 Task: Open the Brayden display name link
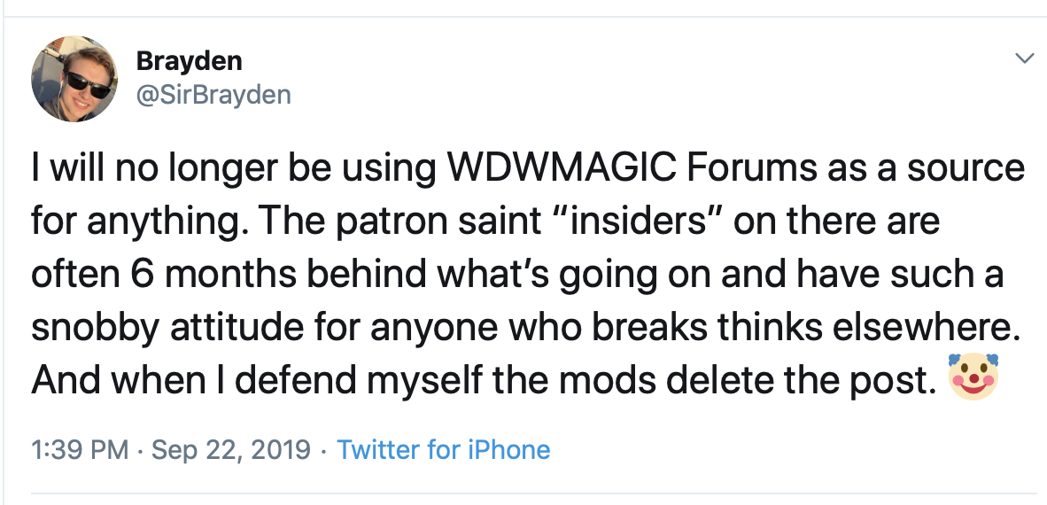pyautogui.click(x=189, y=61)
